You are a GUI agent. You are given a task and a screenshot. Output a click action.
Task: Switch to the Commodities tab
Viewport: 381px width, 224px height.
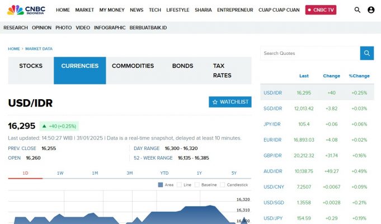133,66
